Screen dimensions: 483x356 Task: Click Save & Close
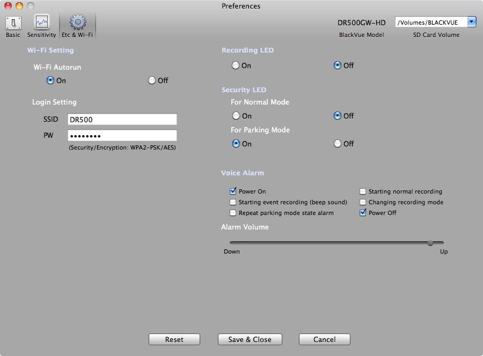(250, 339)
